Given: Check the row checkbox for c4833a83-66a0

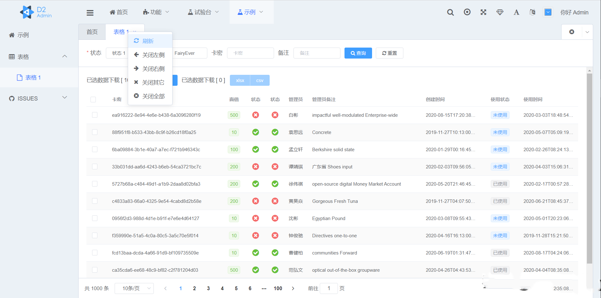Looking at the screenshot, I should click(x=95, y=201).
